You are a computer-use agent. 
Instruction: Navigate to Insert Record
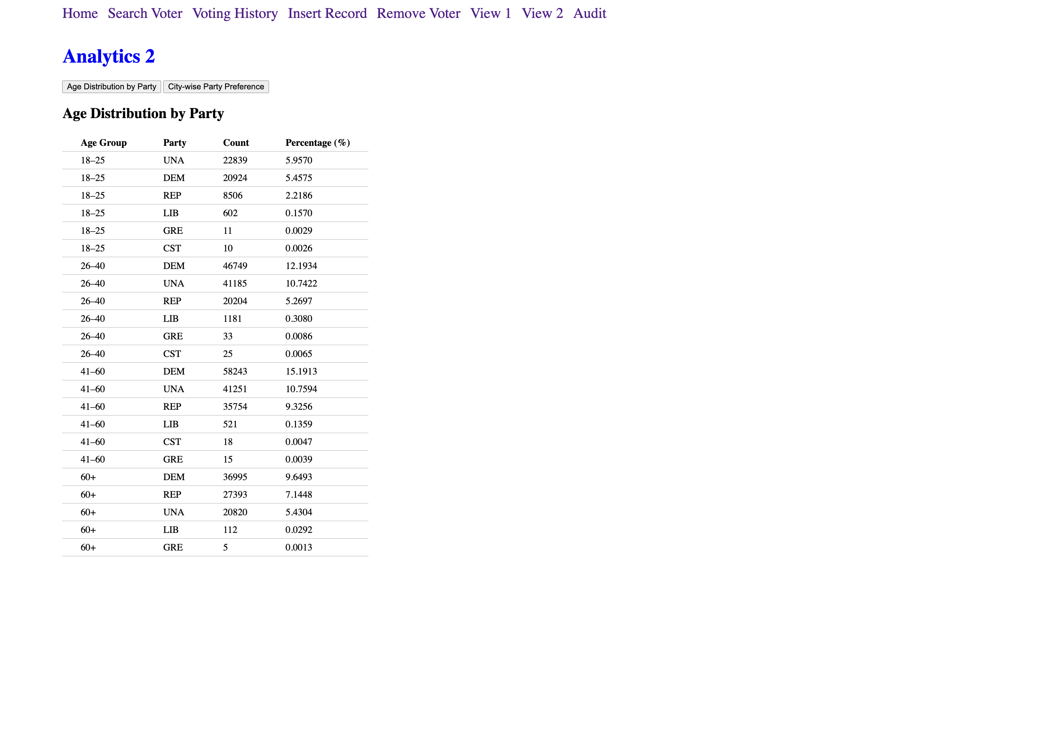pos(327,14)
